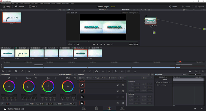Toggle image wipe in viewer
The image size is (206, 111).
[68, 13]
